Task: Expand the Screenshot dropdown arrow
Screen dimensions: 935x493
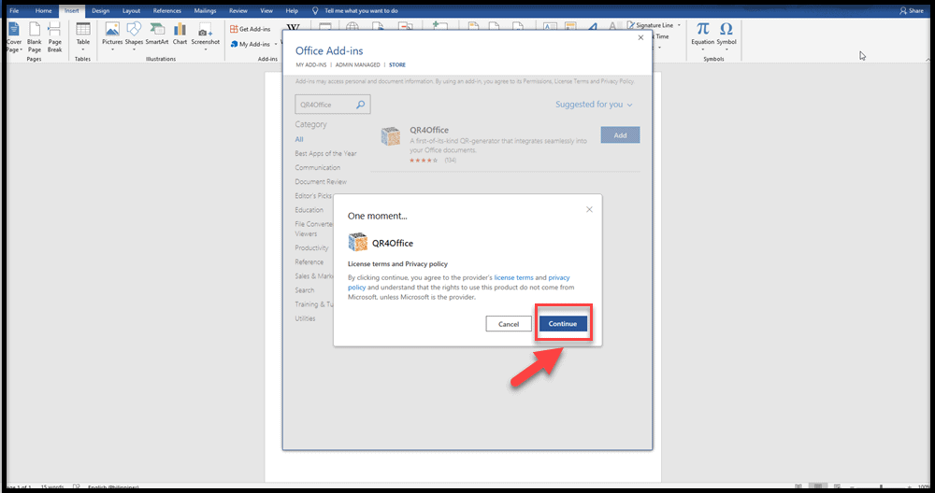Action: 205,50
